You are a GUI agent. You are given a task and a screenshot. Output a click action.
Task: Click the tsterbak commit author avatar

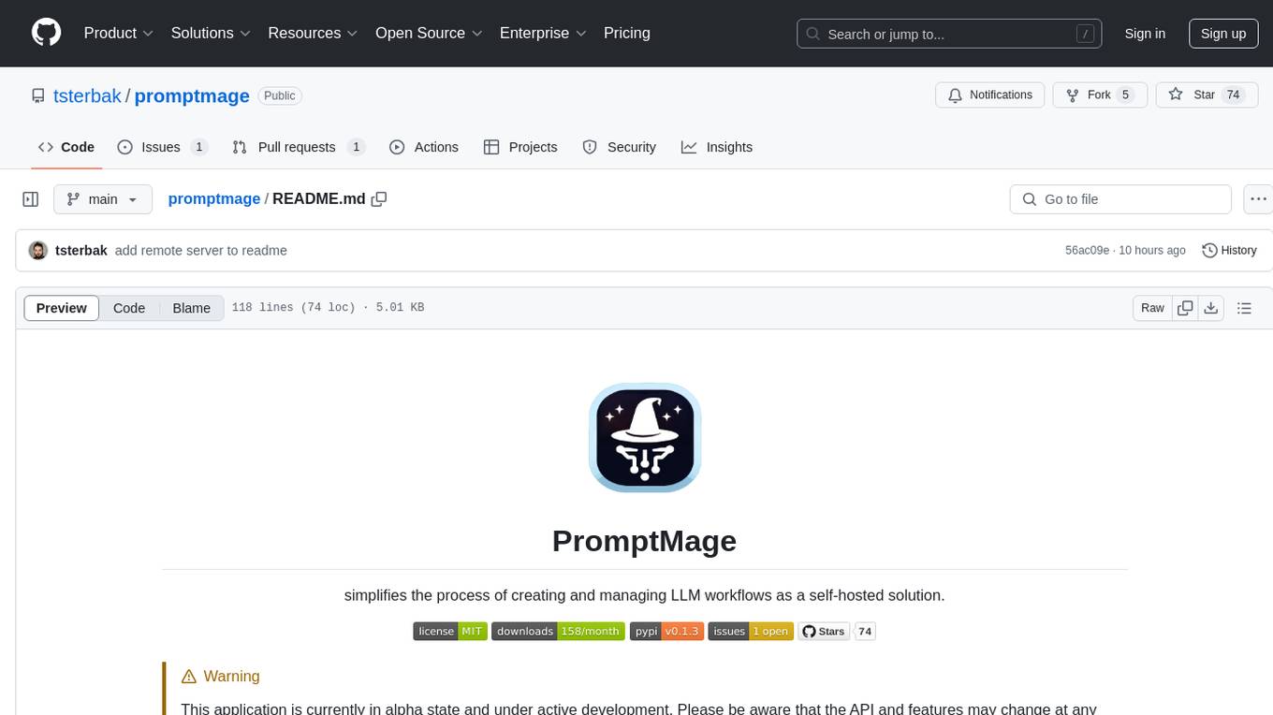pyautogui.click(x=38, y=251)
